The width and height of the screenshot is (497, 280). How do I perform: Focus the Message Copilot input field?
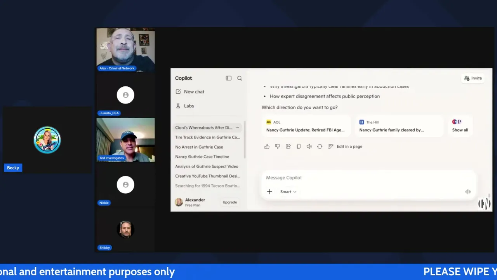coord(368,178)
